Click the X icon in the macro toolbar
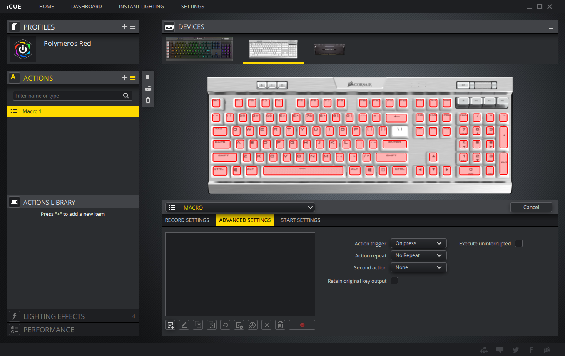 (x=267, y=325)
